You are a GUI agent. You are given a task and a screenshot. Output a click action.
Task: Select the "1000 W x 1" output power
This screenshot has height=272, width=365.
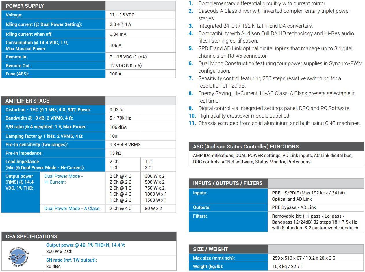[x=156, y=194]
